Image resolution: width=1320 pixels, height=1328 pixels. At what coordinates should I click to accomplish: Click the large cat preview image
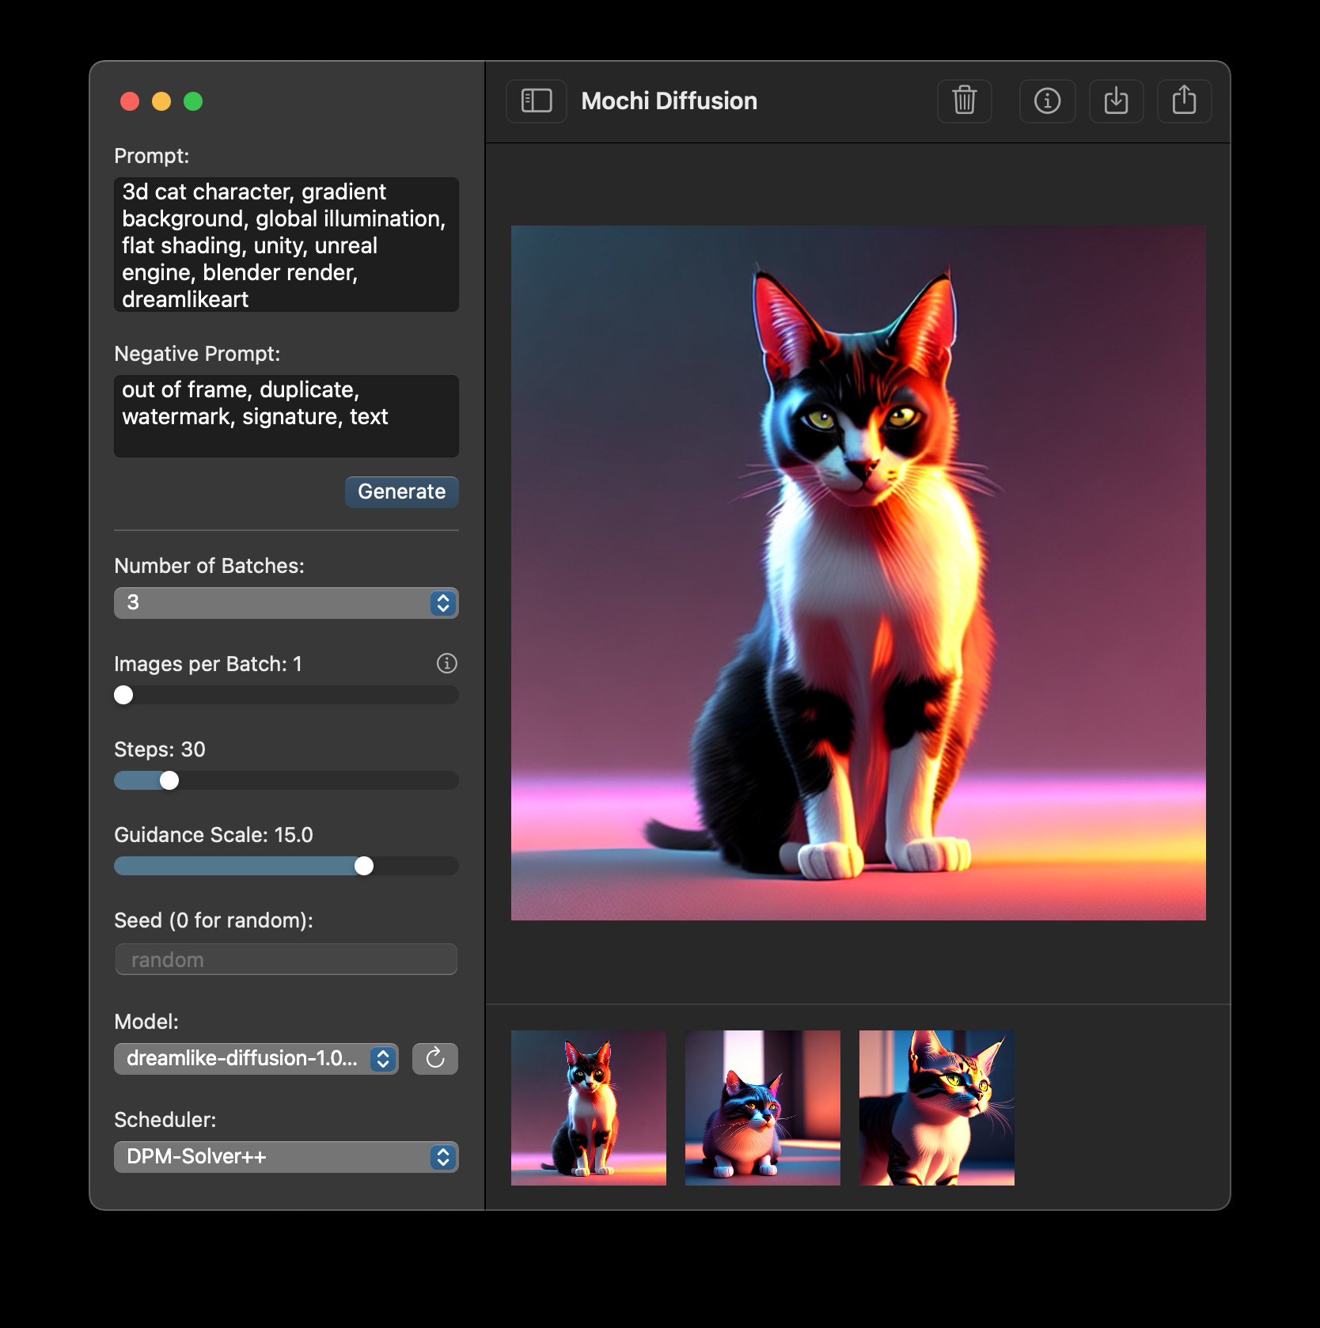click(x=859, y=573)
